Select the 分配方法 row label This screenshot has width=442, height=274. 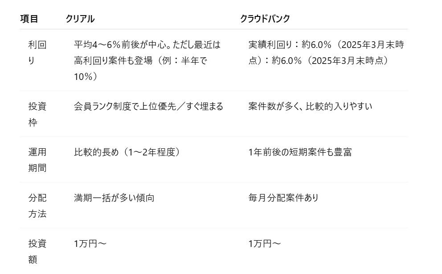click(x=37, y=206)
